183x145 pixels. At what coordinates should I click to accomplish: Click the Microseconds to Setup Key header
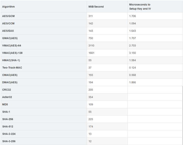[140, 7]
